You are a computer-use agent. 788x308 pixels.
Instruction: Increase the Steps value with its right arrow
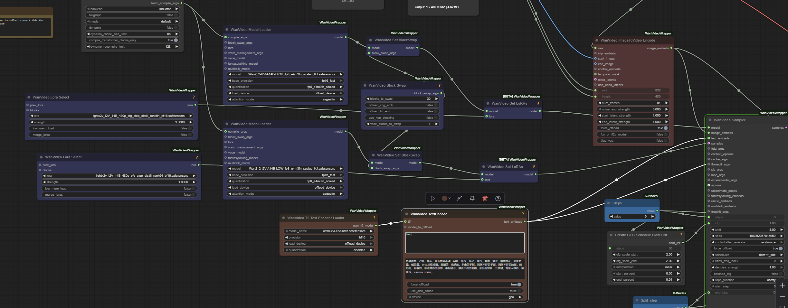tap(652, 217)
